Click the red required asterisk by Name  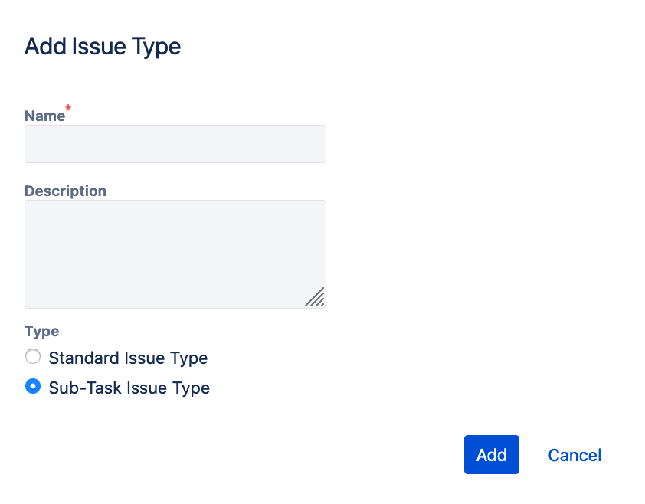(x=68, y=109)
